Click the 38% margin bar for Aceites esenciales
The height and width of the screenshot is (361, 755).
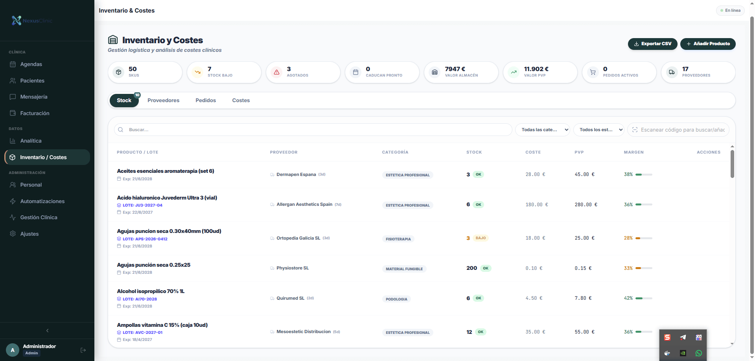click(x=644, y=174)
